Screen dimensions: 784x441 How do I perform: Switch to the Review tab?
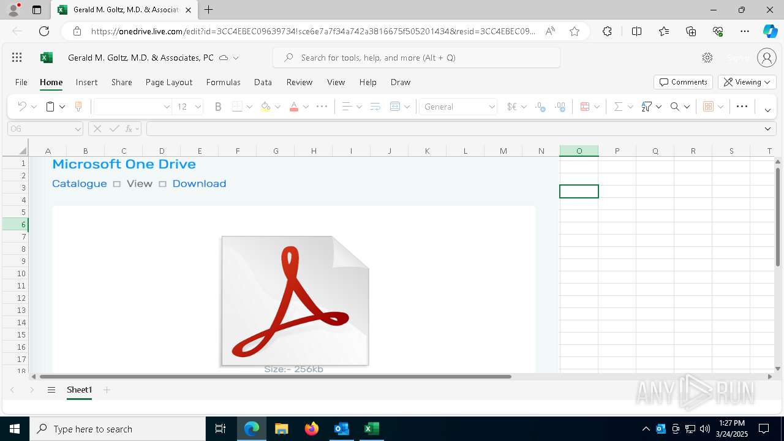click(300, 82)
